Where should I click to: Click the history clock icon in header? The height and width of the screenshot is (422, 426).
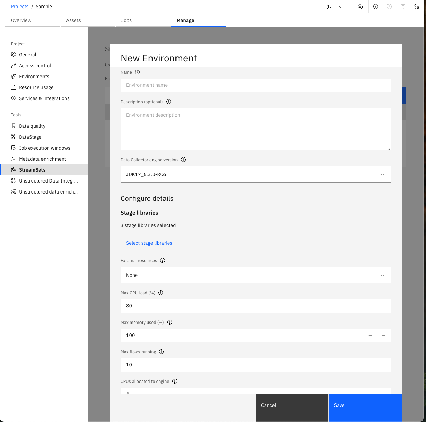point(389,7)
